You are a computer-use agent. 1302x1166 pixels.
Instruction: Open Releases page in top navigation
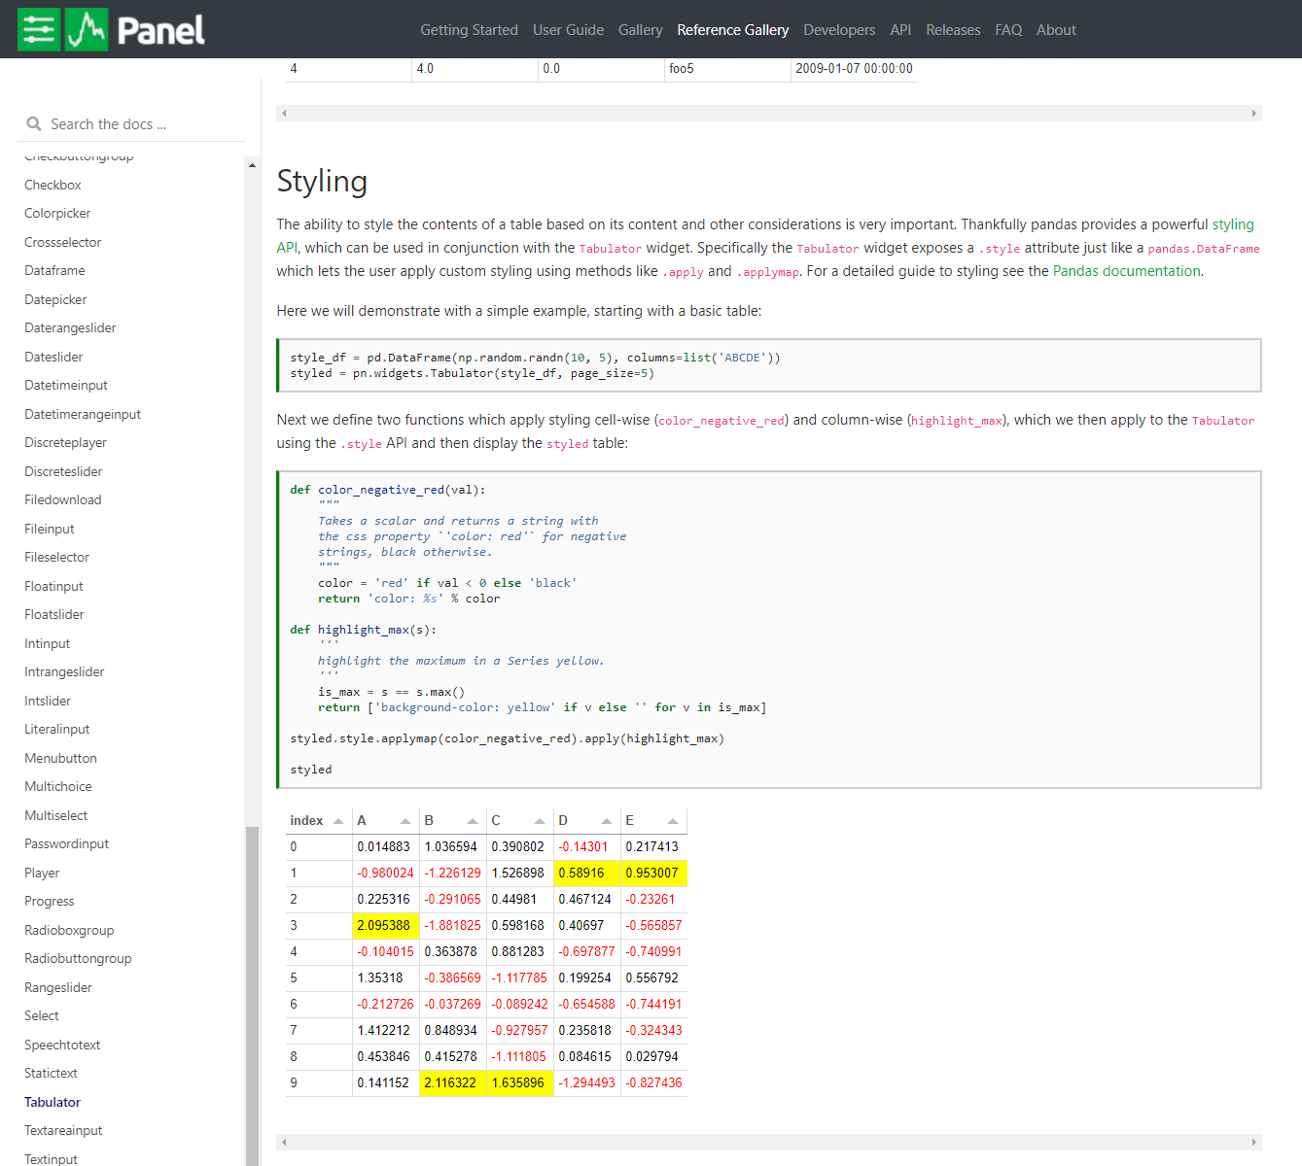coord(953,30)
